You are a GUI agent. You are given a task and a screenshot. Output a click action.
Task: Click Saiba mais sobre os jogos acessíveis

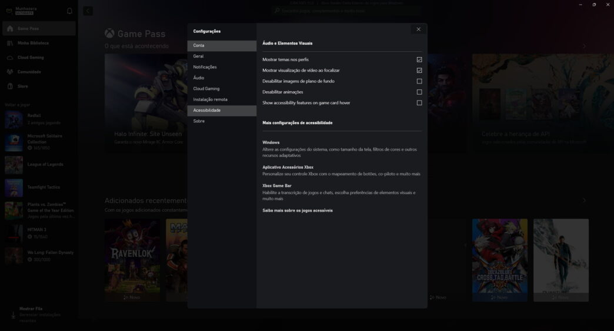pos(297,210)
